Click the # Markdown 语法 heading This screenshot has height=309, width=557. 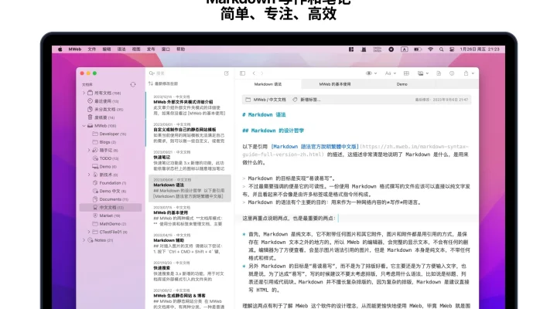coord(264,114)
